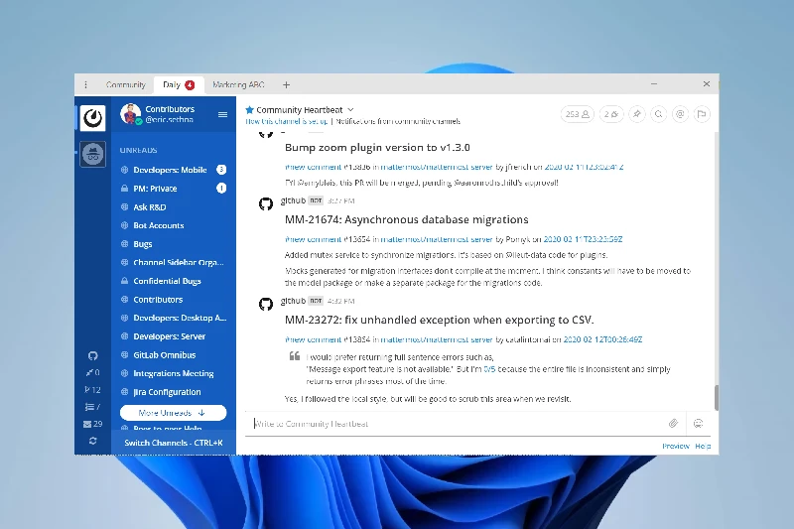This screenshot has width=794, height=529.
Task: Click the github username at 3:27 PM
Action: click(x=293, y=200)
